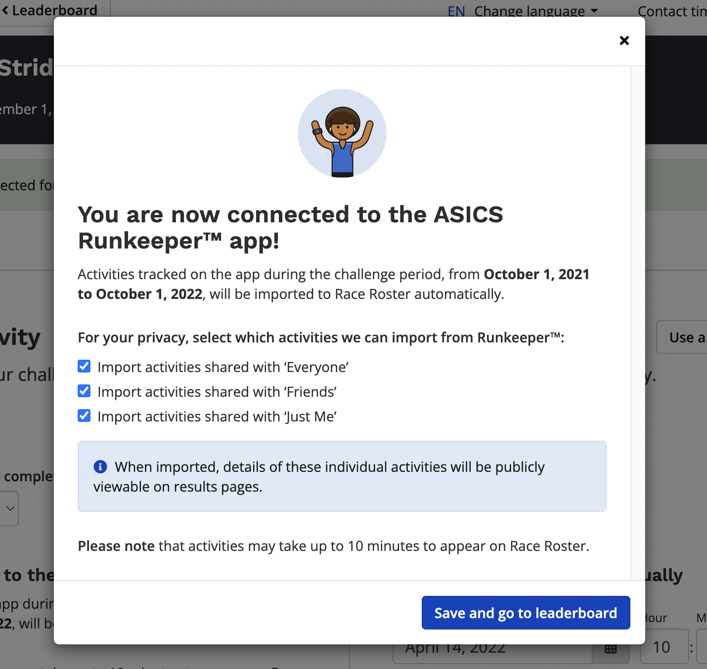Uncheck import activities shared with 'Everyone'
This screenshot has width=707, height=669.
(85, 367)
